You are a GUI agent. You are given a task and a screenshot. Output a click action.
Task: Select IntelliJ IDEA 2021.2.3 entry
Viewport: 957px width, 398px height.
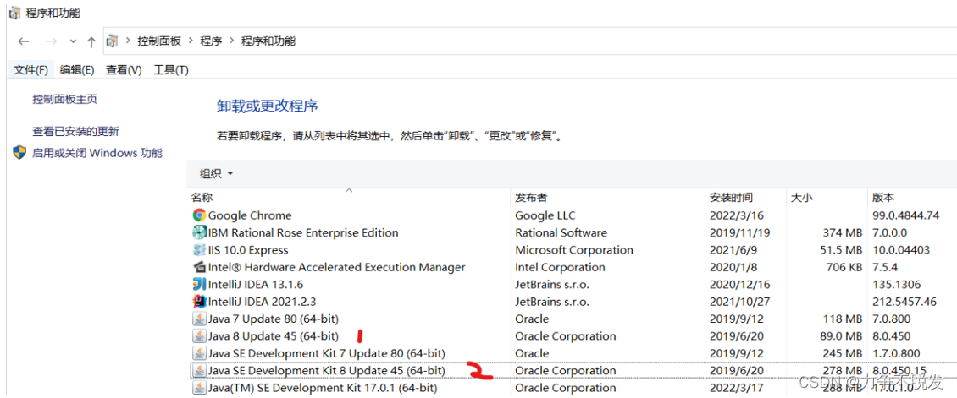point(263,301)
